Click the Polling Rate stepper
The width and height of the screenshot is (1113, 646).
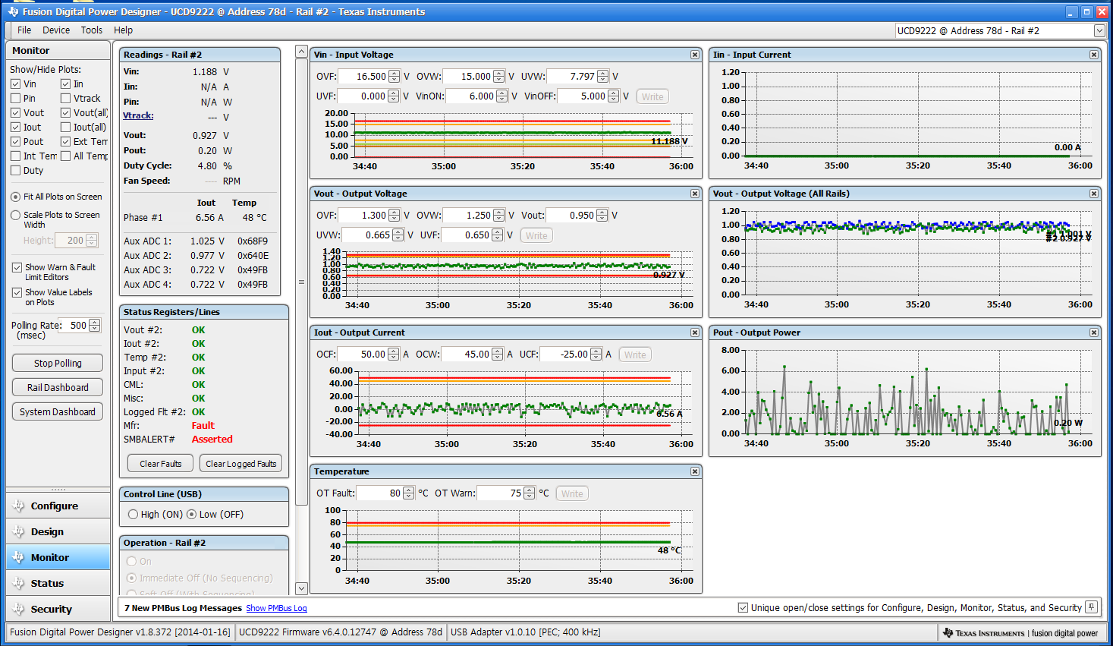tap(94, 326)
